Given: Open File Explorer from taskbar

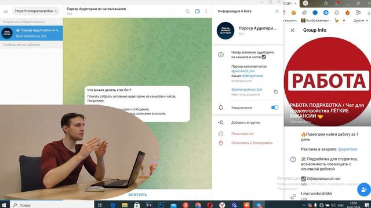Looking at the screenshot, I should tap(125, 205).
